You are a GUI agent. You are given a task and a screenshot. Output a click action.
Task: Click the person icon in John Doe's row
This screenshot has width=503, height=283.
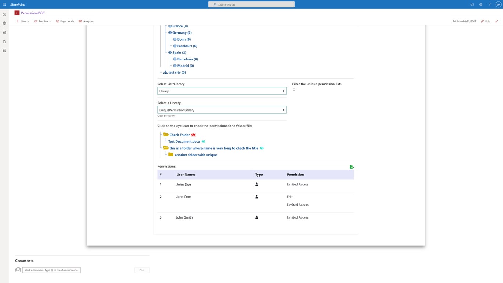pyautogui.click(x=257, y=184)
